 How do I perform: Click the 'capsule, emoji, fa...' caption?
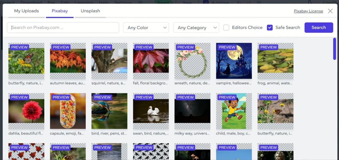click(67, 133)
